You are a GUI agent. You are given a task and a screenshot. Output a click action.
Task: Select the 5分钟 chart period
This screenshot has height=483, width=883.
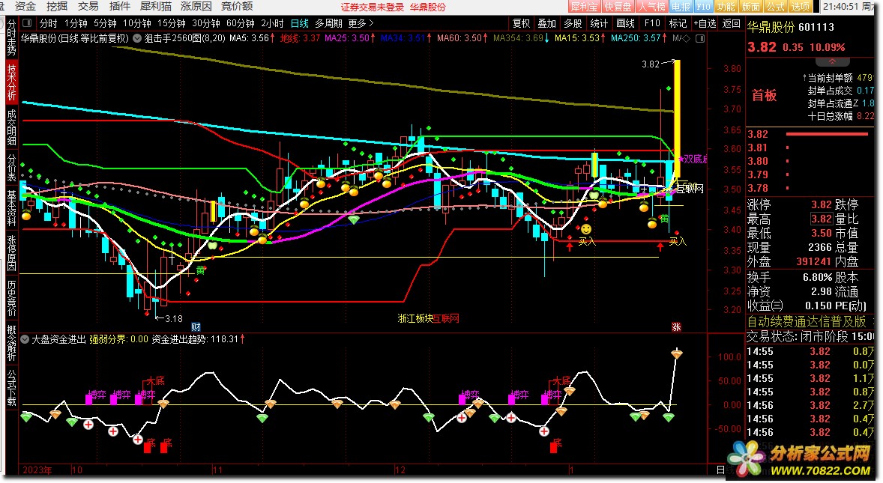pos(105,23)
